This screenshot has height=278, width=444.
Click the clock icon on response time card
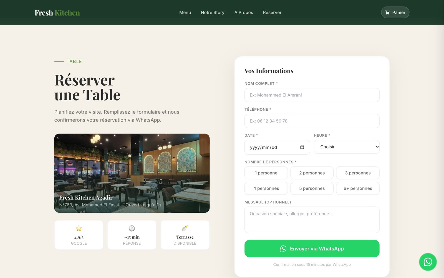(132, 228)
